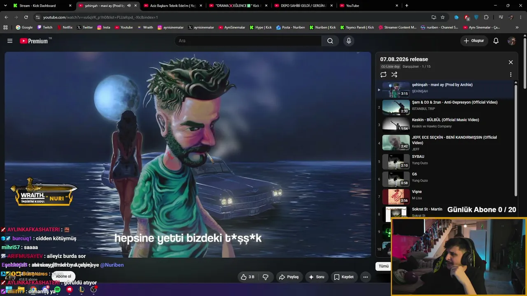Open the Hype | Kick bookmark

260,28
